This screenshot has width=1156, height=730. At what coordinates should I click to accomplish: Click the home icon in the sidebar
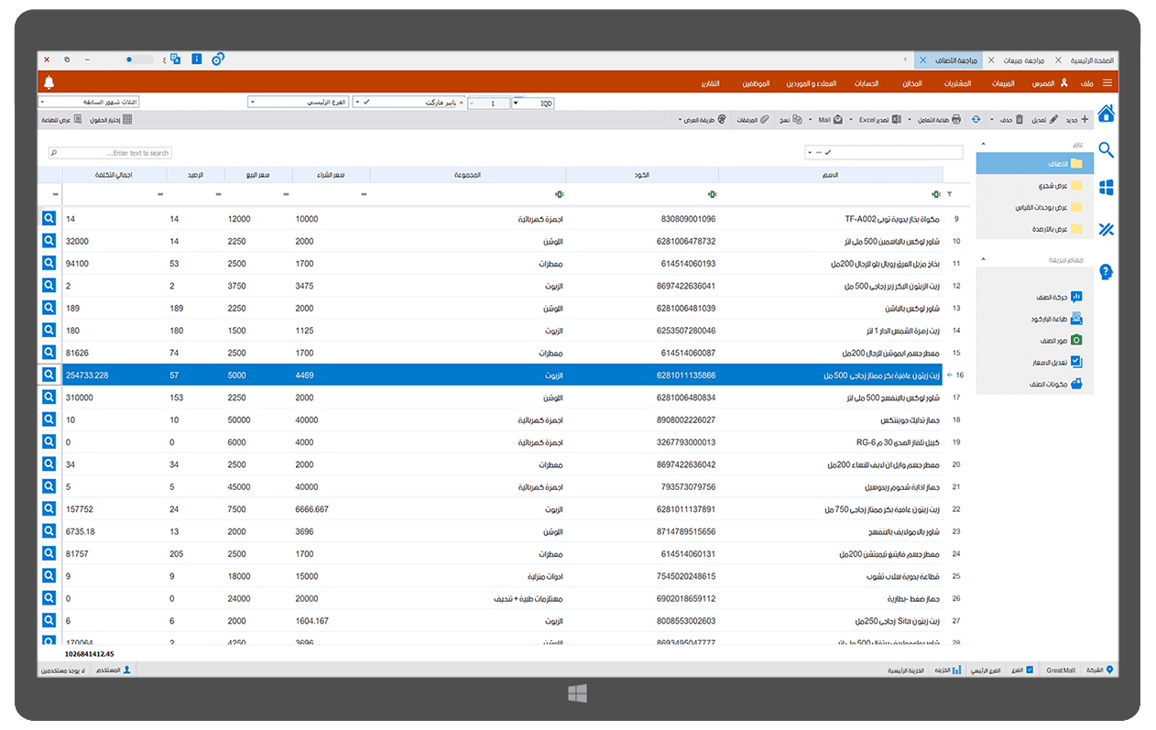(1106, 114)
